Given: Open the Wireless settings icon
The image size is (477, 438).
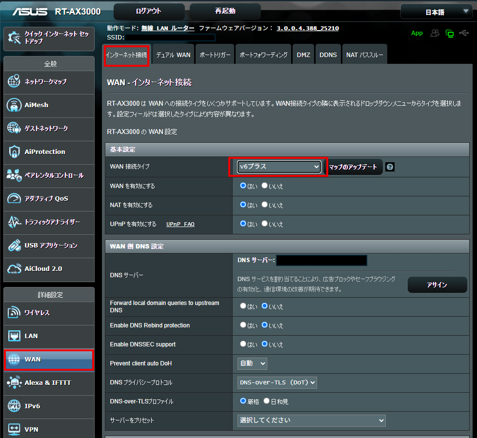Looking at the screenshot, I should click(x=14, y=312).
